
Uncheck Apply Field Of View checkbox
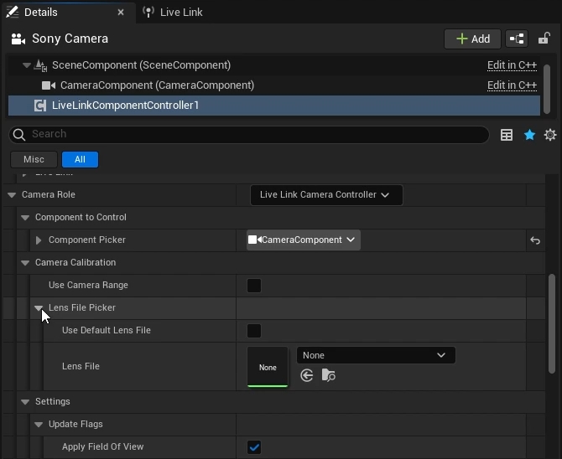pyautogui.click(x=254, y=447)
